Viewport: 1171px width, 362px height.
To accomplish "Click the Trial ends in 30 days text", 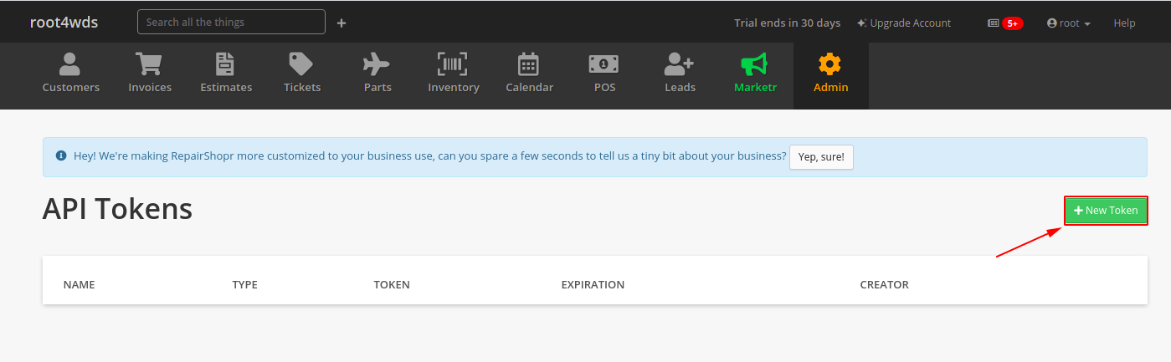I will click(787, 23).
